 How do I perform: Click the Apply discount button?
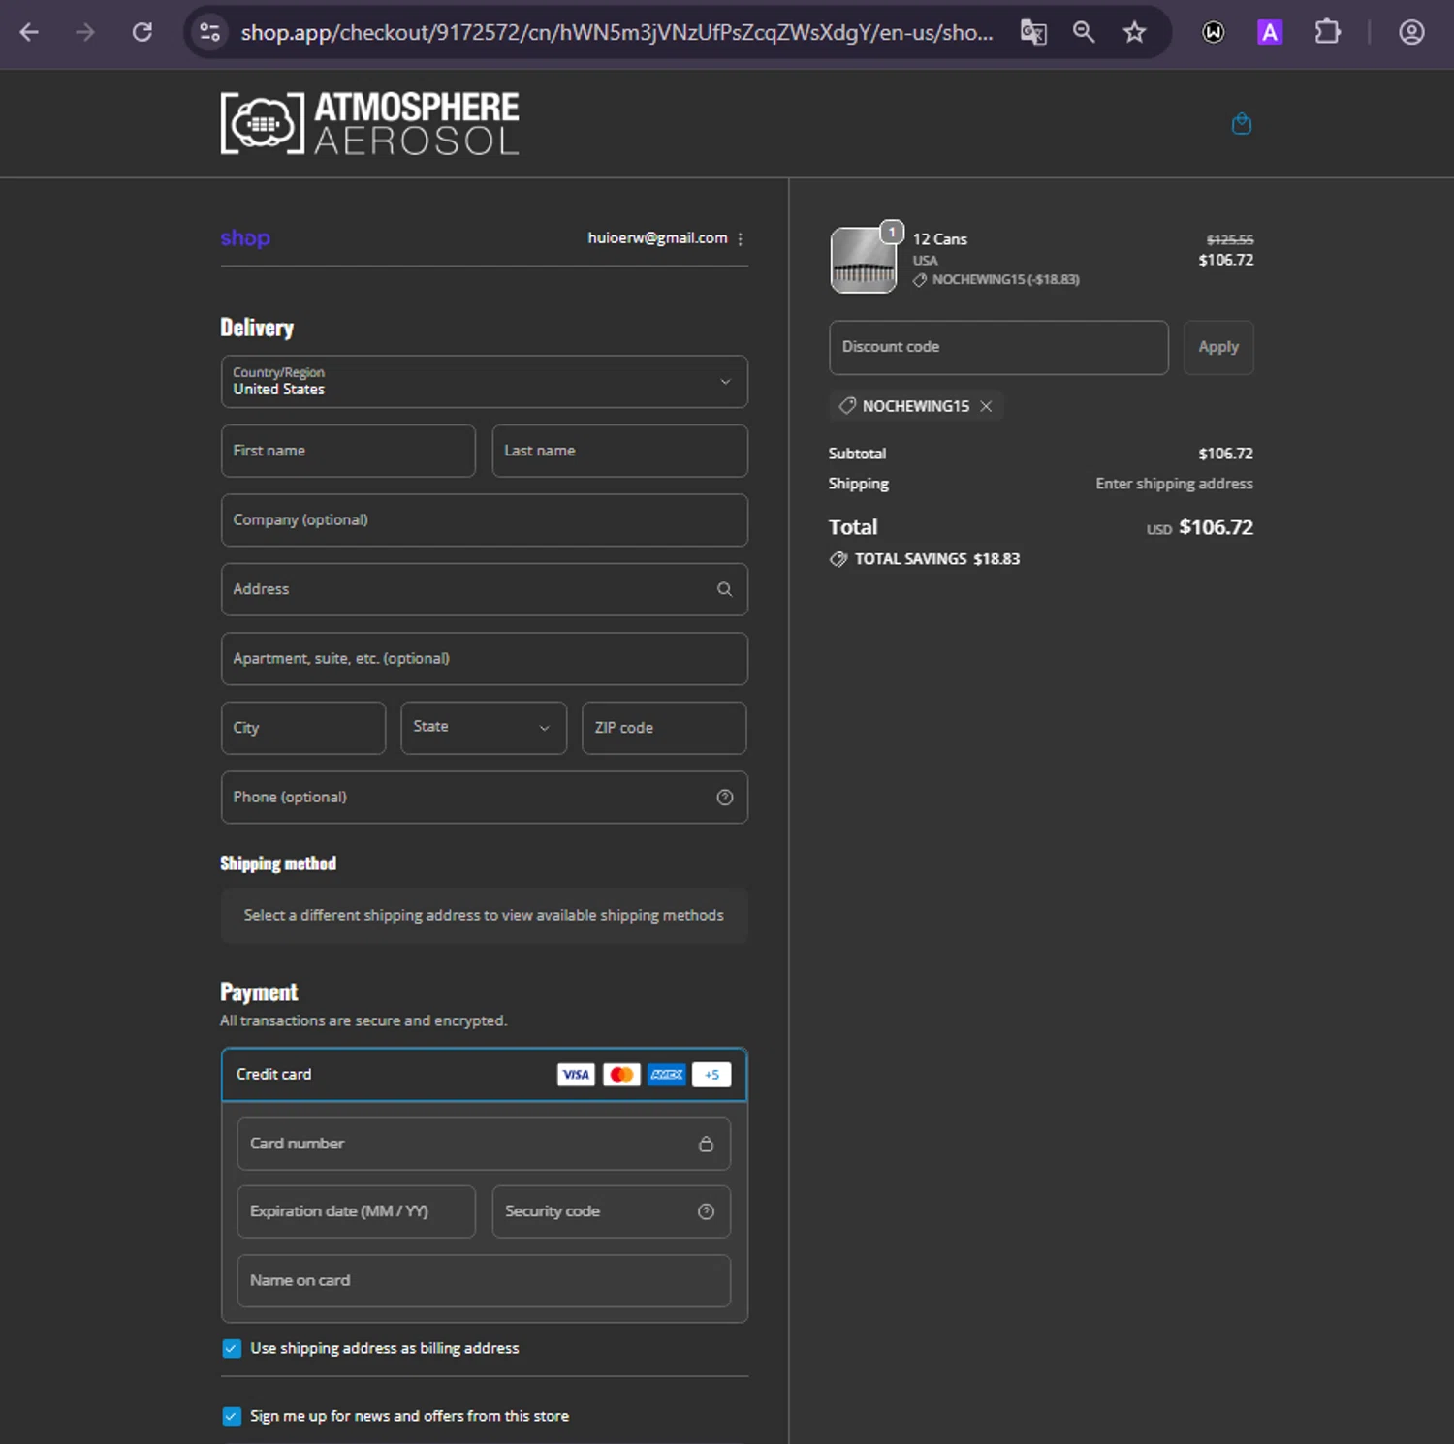1218,347
